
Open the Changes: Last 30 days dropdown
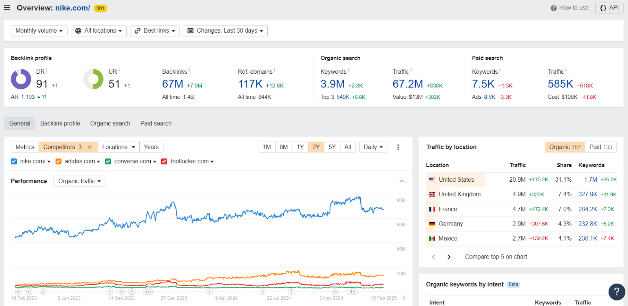(x=225, y=31)
